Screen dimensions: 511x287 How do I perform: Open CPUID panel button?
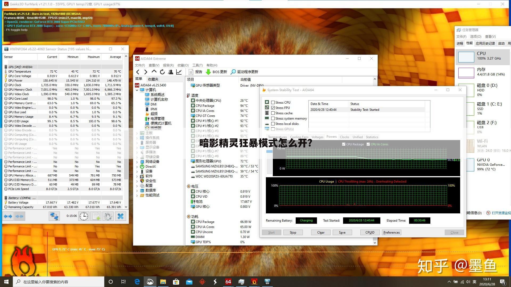click(x=370, y=233)
